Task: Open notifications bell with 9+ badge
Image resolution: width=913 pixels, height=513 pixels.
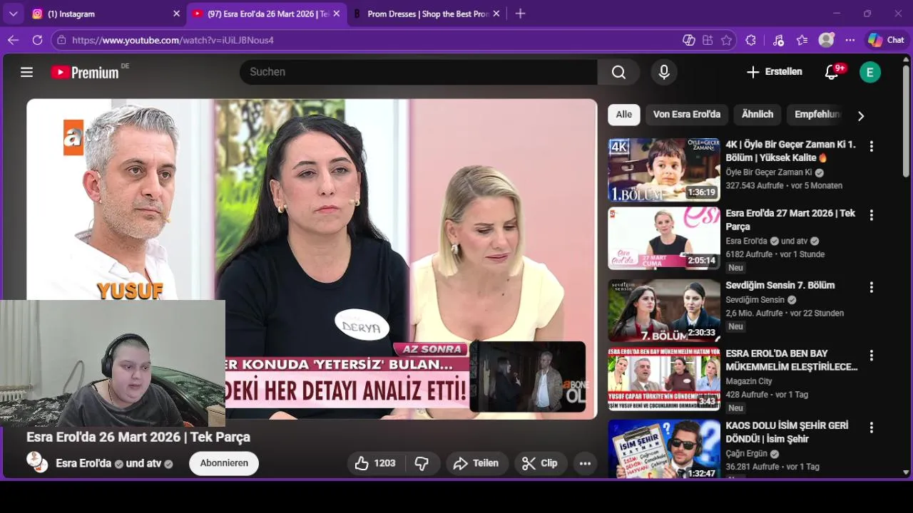Action: click(x=832, y=72)
